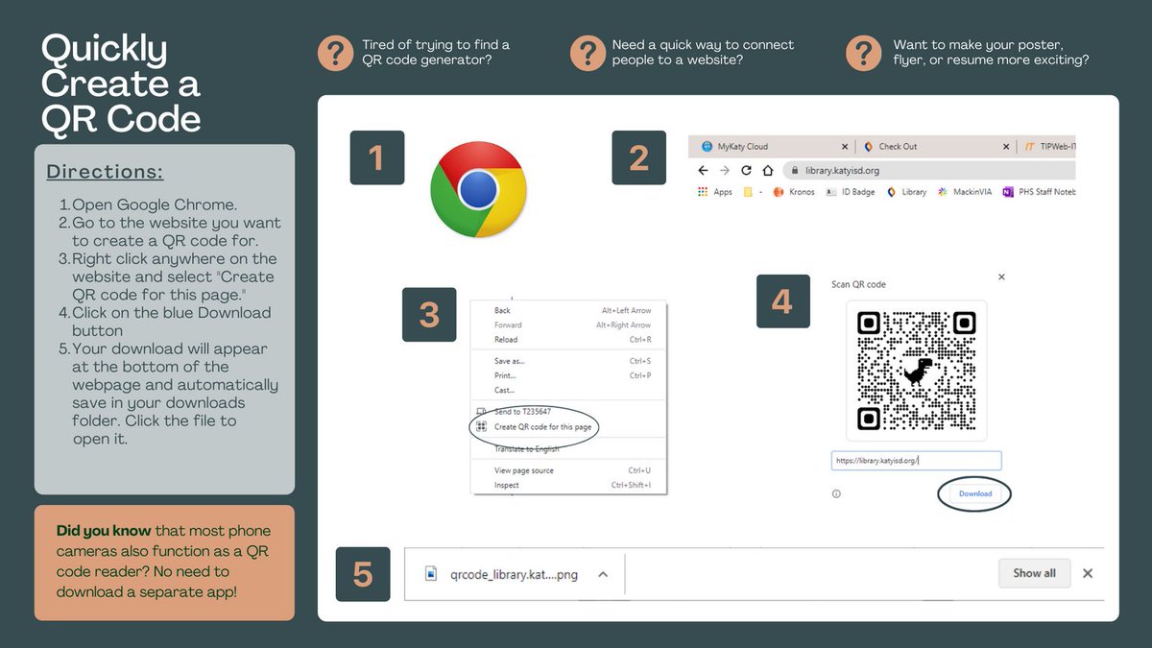Choose Back in the context menu
This screenshot has width=1152, height=648.
[x=568, y=311]
